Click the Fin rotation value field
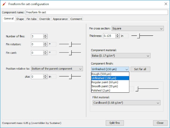This screenshot has height=128, width=170. tap(37, 44)
